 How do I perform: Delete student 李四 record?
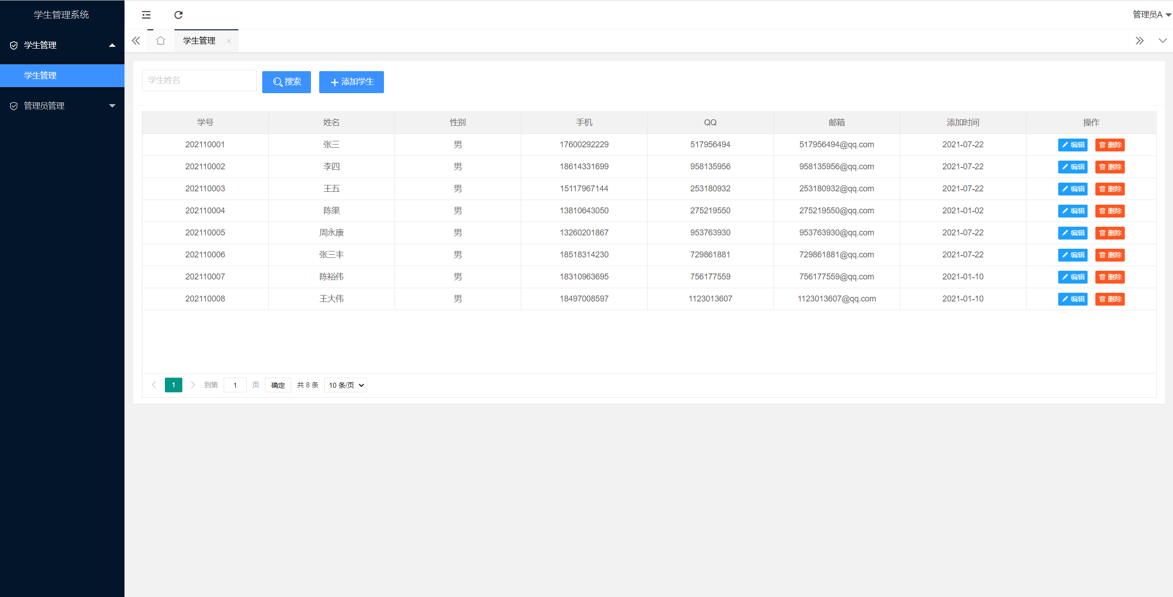(1110, 167)
